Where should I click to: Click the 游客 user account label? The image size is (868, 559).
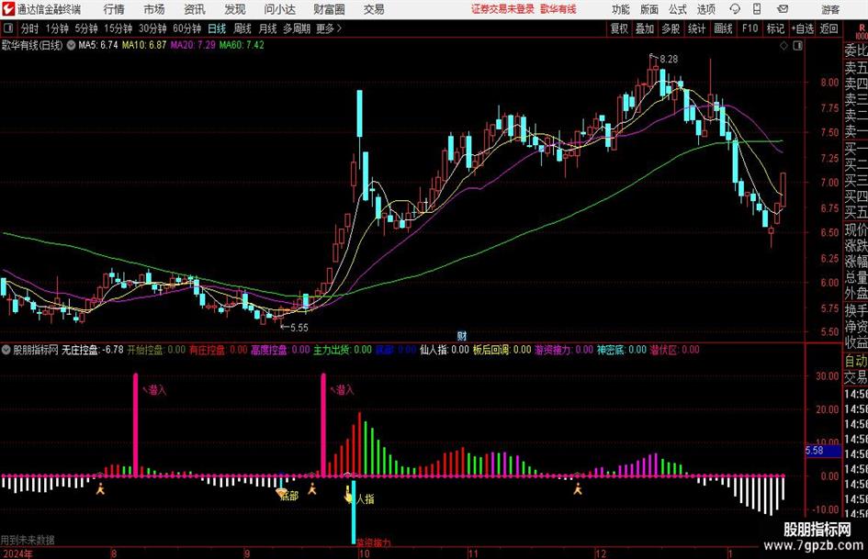coord(830,9)
